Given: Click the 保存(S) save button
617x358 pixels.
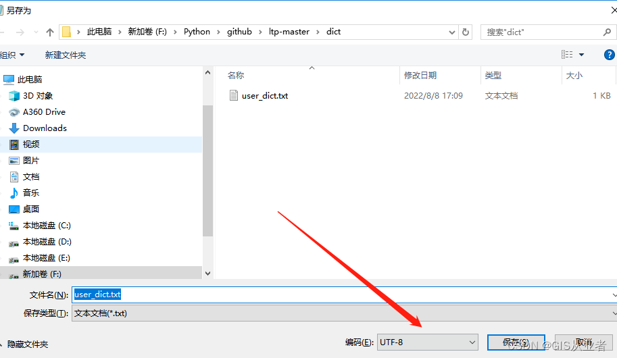Looking at the screenshot, I should tap(516, 342).
